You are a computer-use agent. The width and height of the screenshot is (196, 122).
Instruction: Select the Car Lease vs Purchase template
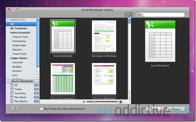104,39
